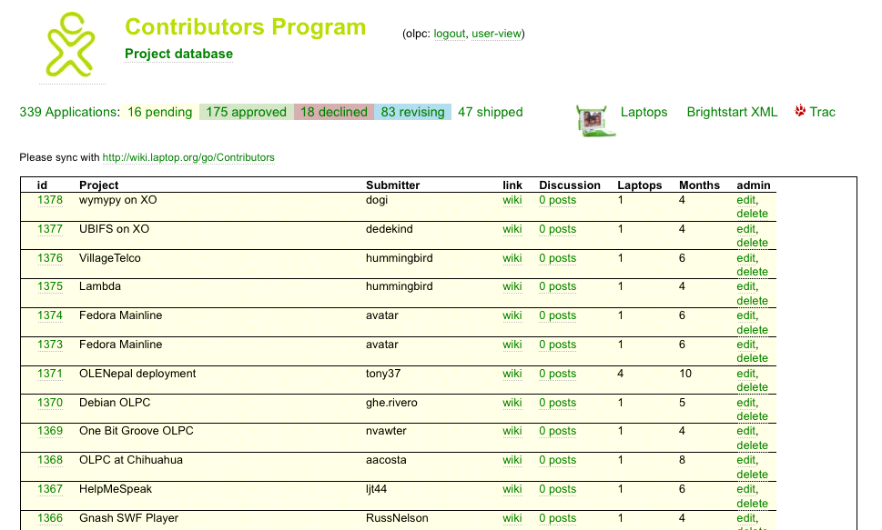
Task: Show the 47 shipped applications
Action: (x=490, y=112)
